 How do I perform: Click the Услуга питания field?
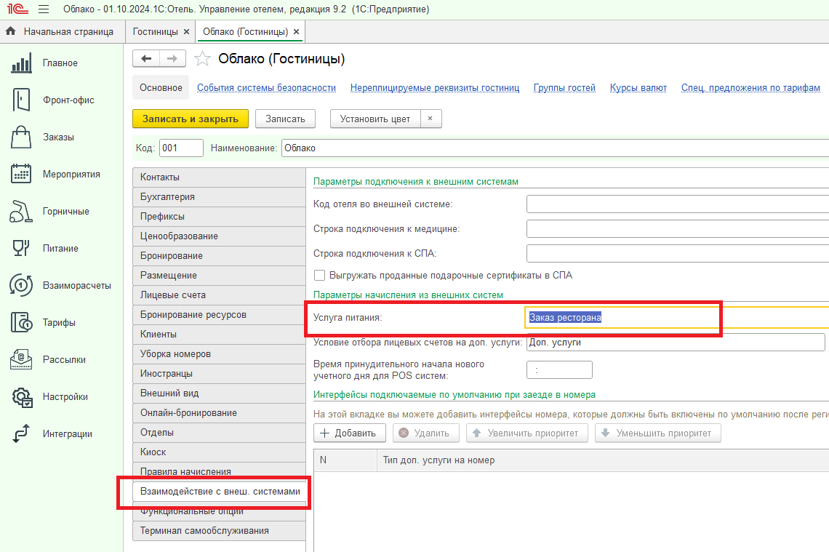(x=678, y=317)
